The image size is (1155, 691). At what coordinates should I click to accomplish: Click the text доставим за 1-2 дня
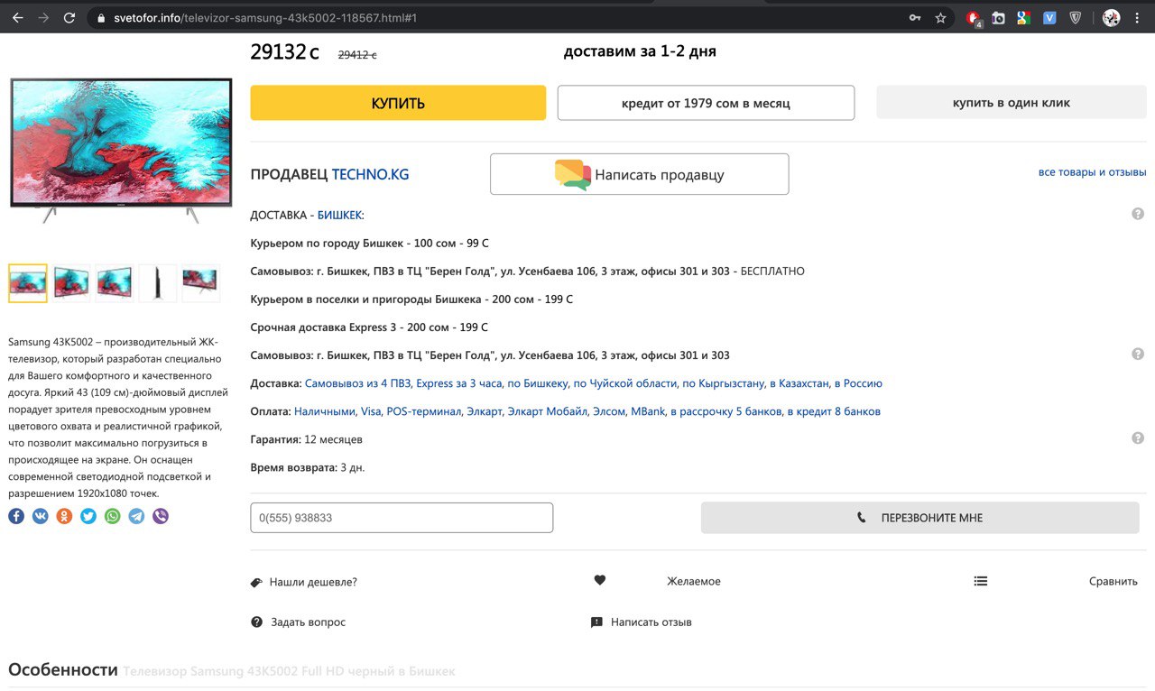(x=640, y=51)
